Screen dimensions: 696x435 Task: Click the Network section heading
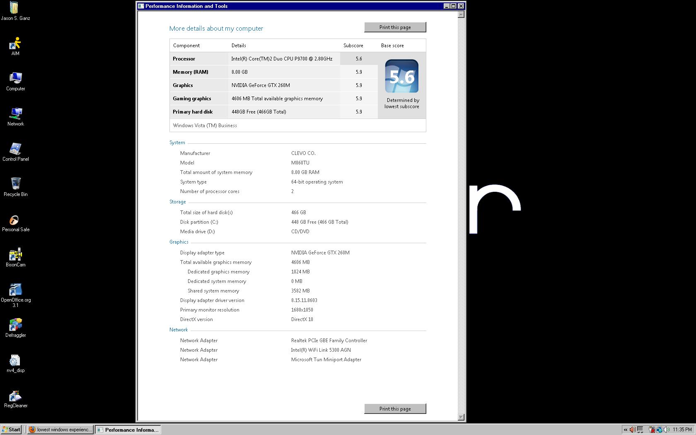click(179, 330)
